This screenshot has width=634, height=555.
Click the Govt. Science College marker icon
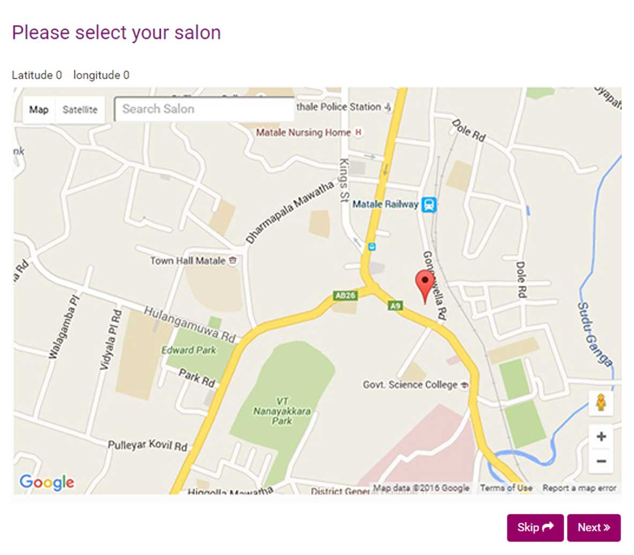pyautogui.click(x=464, y=385)
